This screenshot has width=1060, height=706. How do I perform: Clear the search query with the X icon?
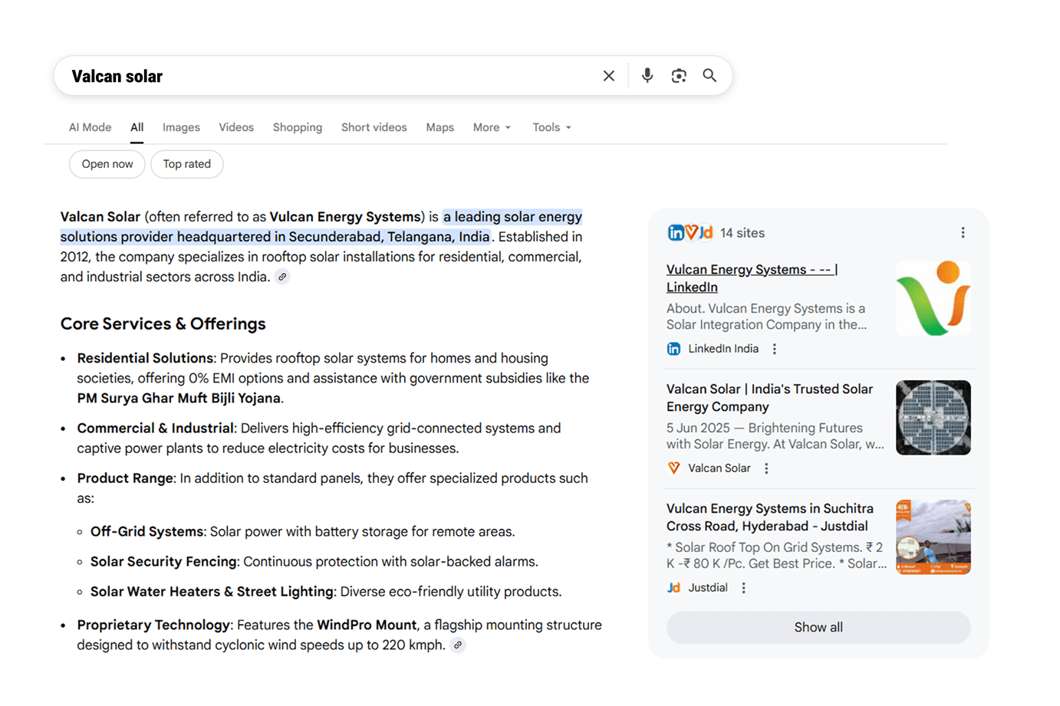[x=608, y=75]
